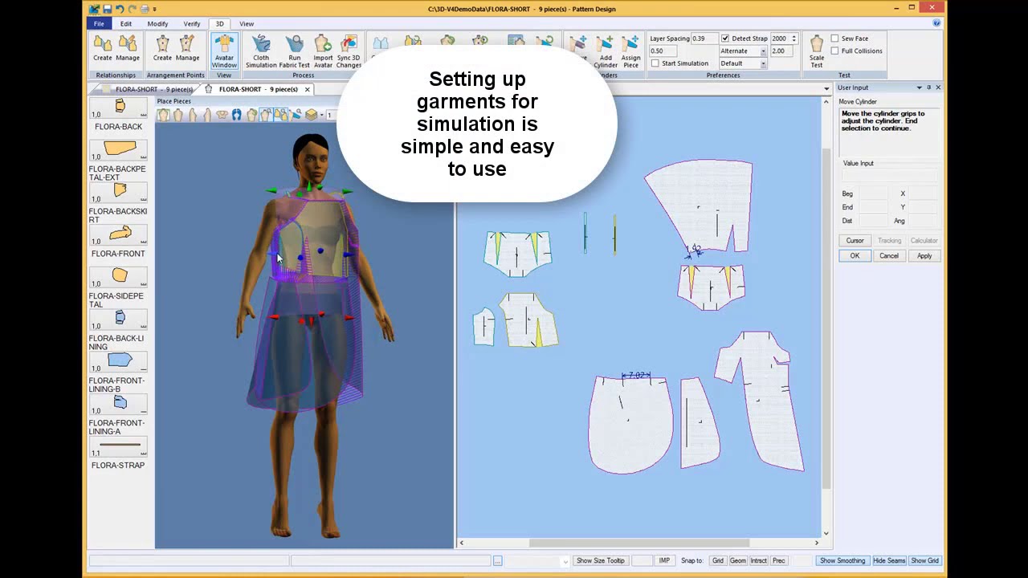The image size is (1028, 578).
Task: Click the Save icon in the title bar
Action: click(107, 9)
